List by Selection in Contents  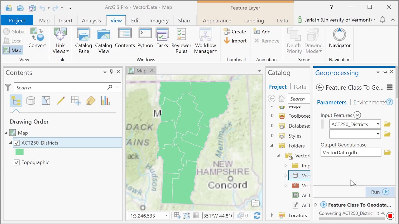click(46, 101)
